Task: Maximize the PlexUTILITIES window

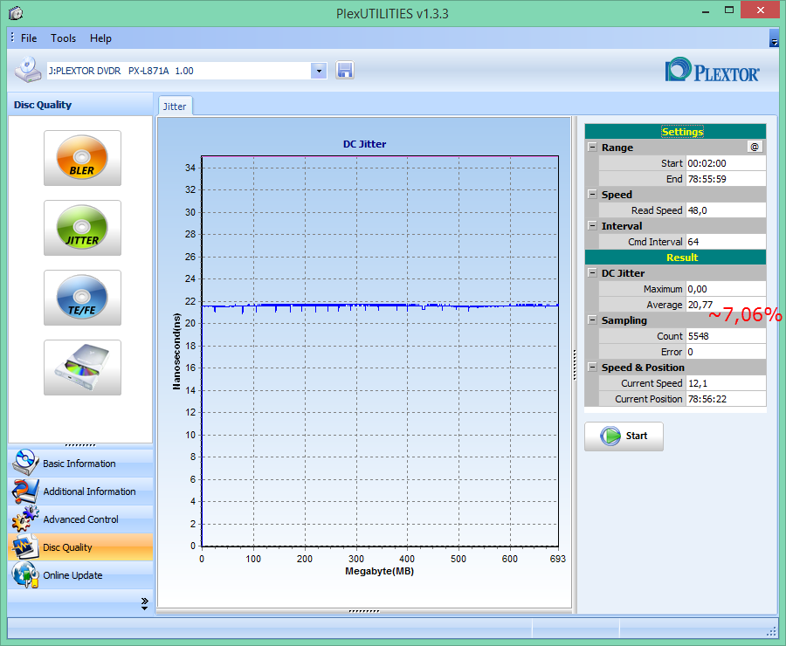Action: point(729,10)
